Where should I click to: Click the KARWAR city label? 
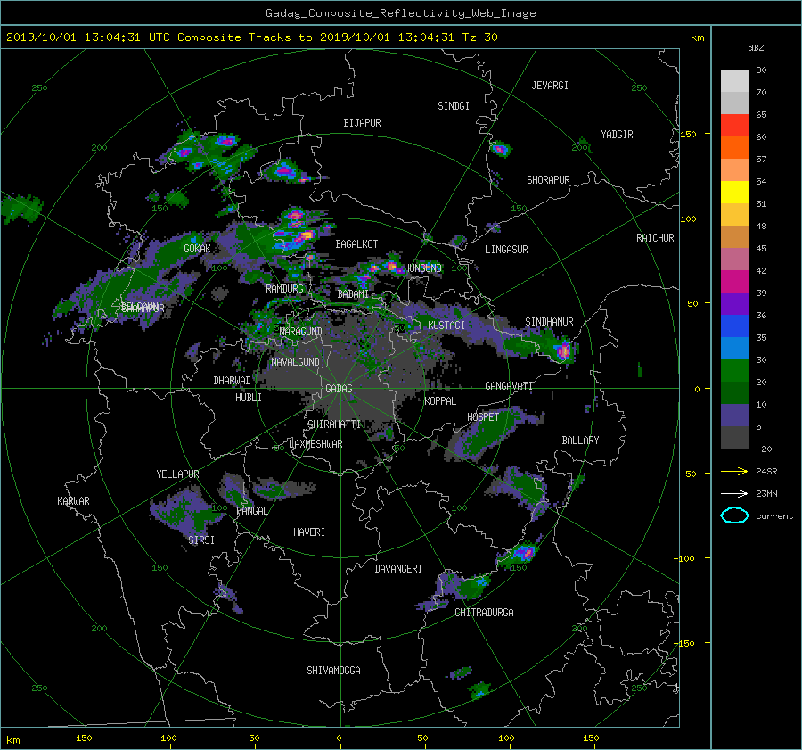tap(73, 501)
